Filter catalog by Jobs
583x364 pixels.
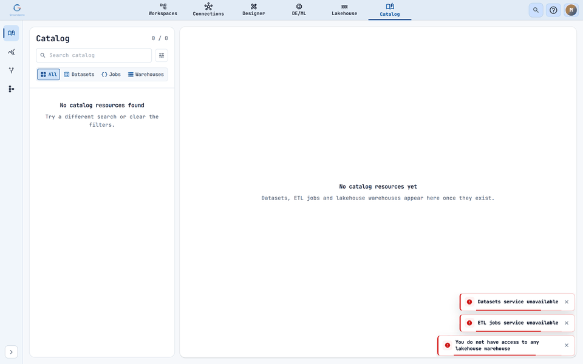click(x=111, y=74)
